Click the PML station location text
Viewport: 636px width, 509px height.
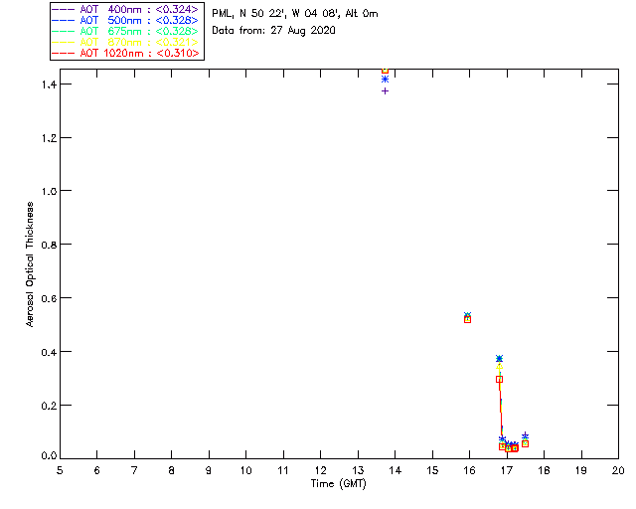point(294,14)
